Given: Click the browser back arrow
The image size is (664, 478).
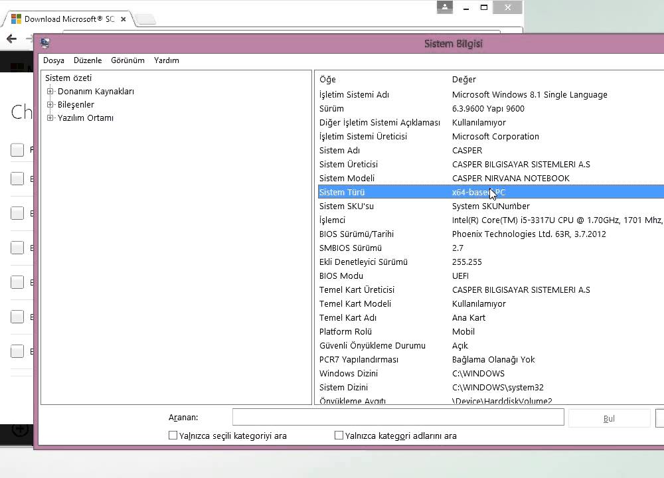Looking at the screenshot, I should (12, 39).
